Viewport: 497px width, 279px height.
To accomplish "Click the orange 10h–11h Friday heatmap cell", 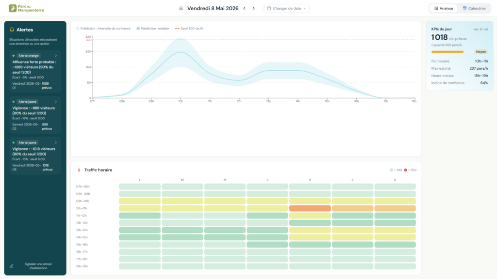I will click(x=310, y=208).
